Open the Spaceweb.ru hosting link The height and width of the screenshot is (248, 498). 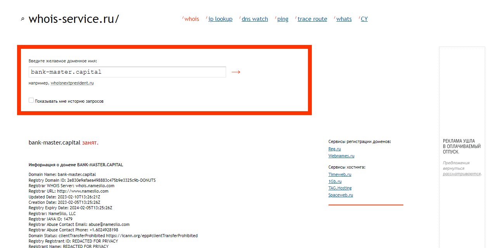click(x=341, y=195)
